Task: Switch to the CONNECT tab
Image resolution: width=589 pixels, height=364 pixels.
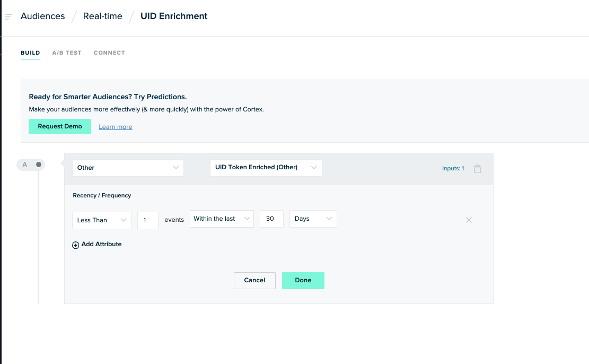Action: 109,53
